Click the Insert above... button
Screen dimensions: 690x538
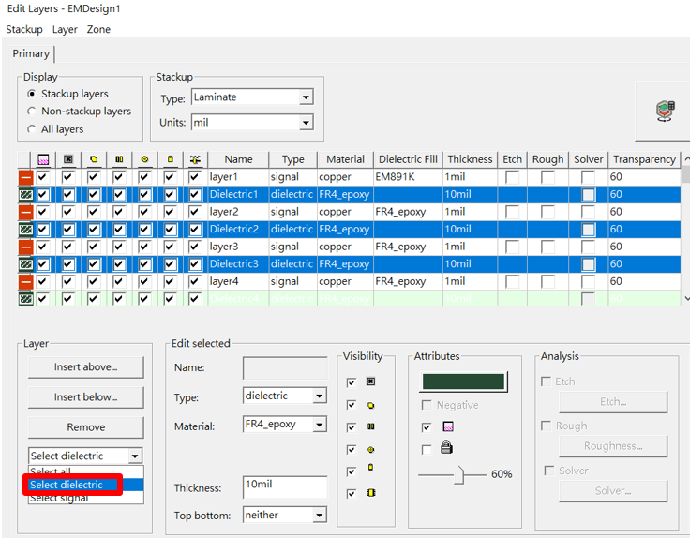tap(86, 366)
